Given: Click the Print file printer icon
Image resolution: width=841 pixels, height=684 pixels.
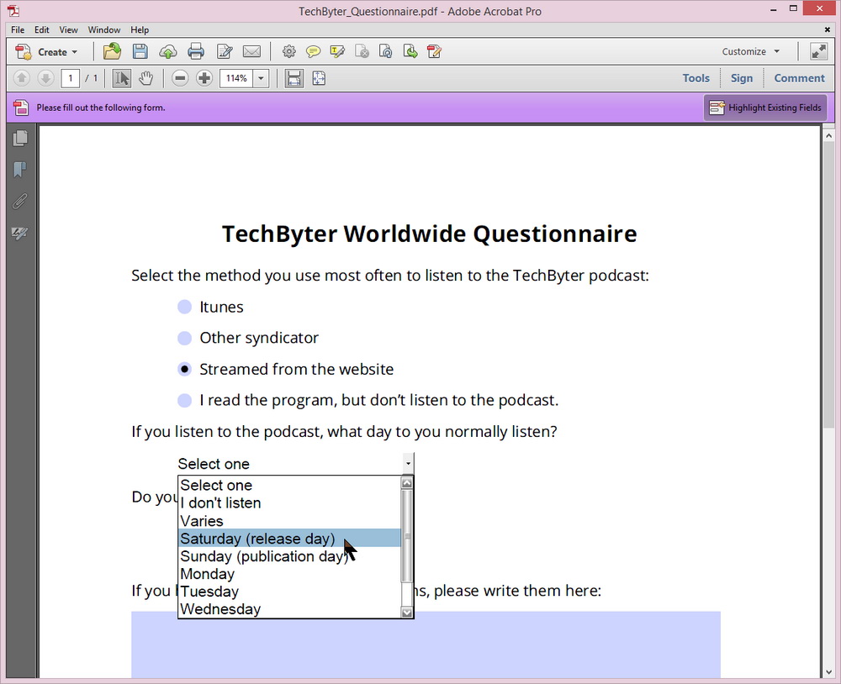Looking at the screenshot, I should pyautogui.click(x=196, y=51).
